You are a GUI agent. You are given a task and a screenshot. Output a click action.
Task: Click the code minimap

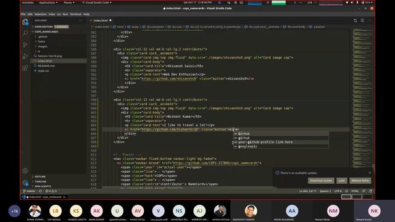tap(362, 98)
